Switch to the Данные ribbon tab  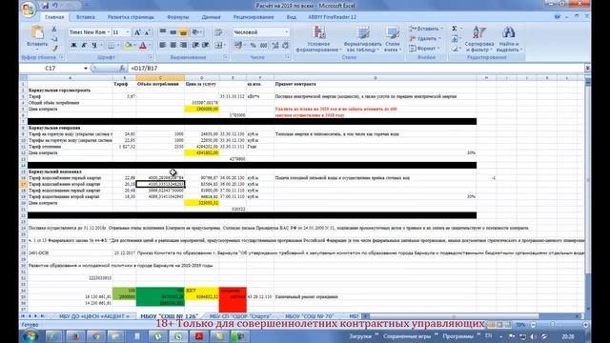(212, 17)
